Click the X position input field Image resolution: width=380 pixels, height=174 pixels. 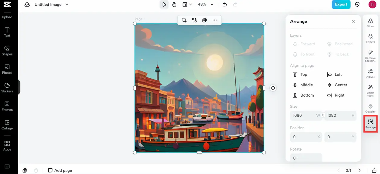(306, 137)
